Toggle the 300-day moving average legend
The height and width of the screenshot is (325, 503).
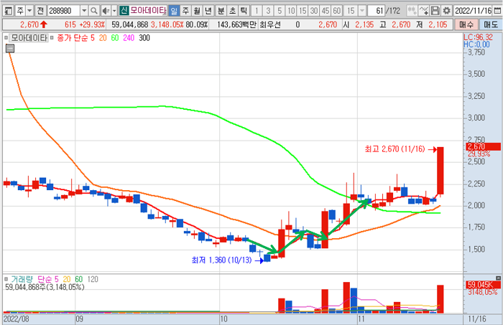(144, 38)
